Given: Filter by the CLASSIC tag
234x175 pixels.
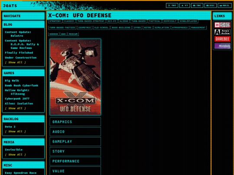Looking at the screenshot, I should coord(69,21).
